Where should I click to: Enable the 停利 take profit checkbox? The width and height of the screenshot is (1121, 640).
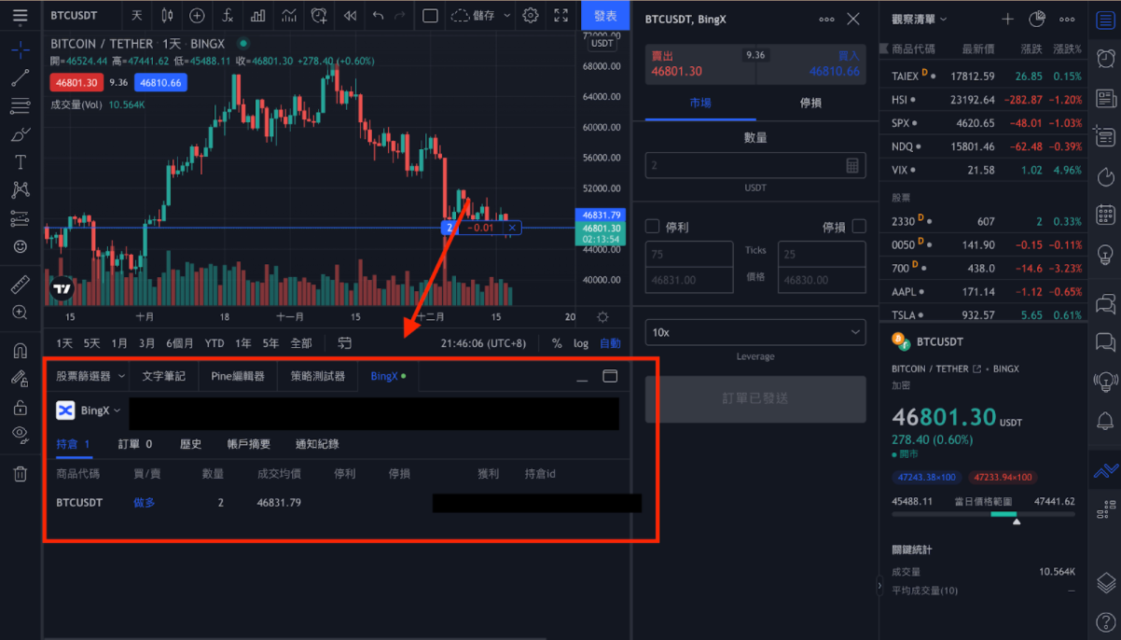653,226
